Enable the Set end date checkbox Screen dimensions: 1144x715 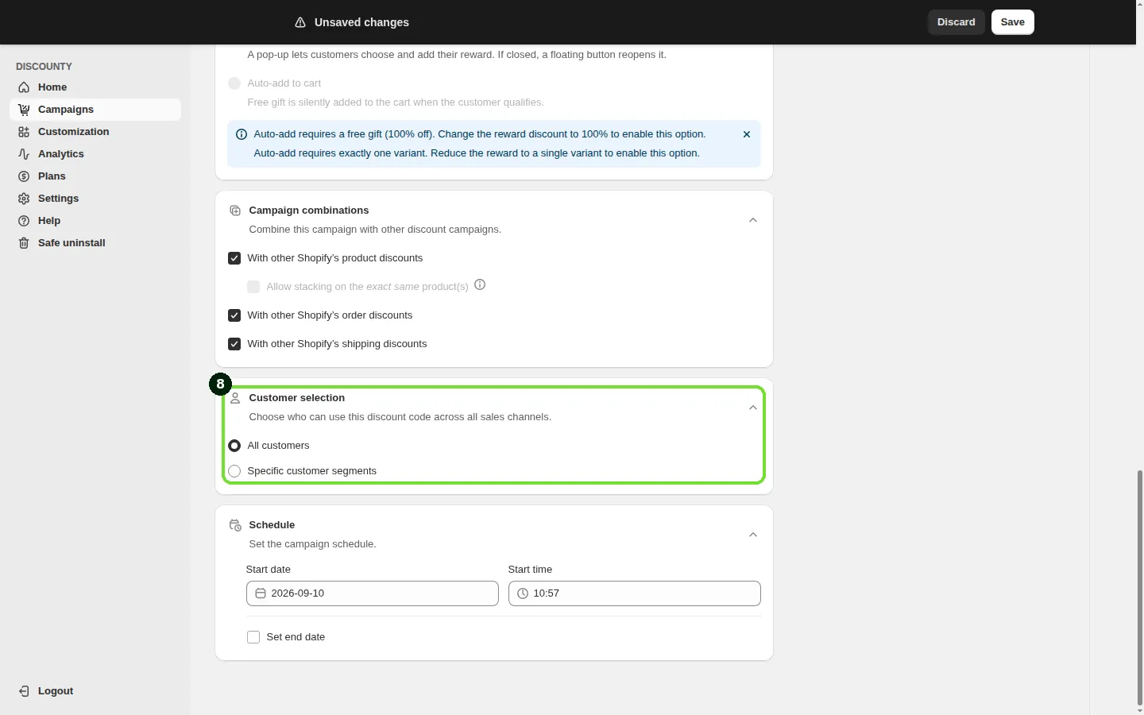point(253,637)
